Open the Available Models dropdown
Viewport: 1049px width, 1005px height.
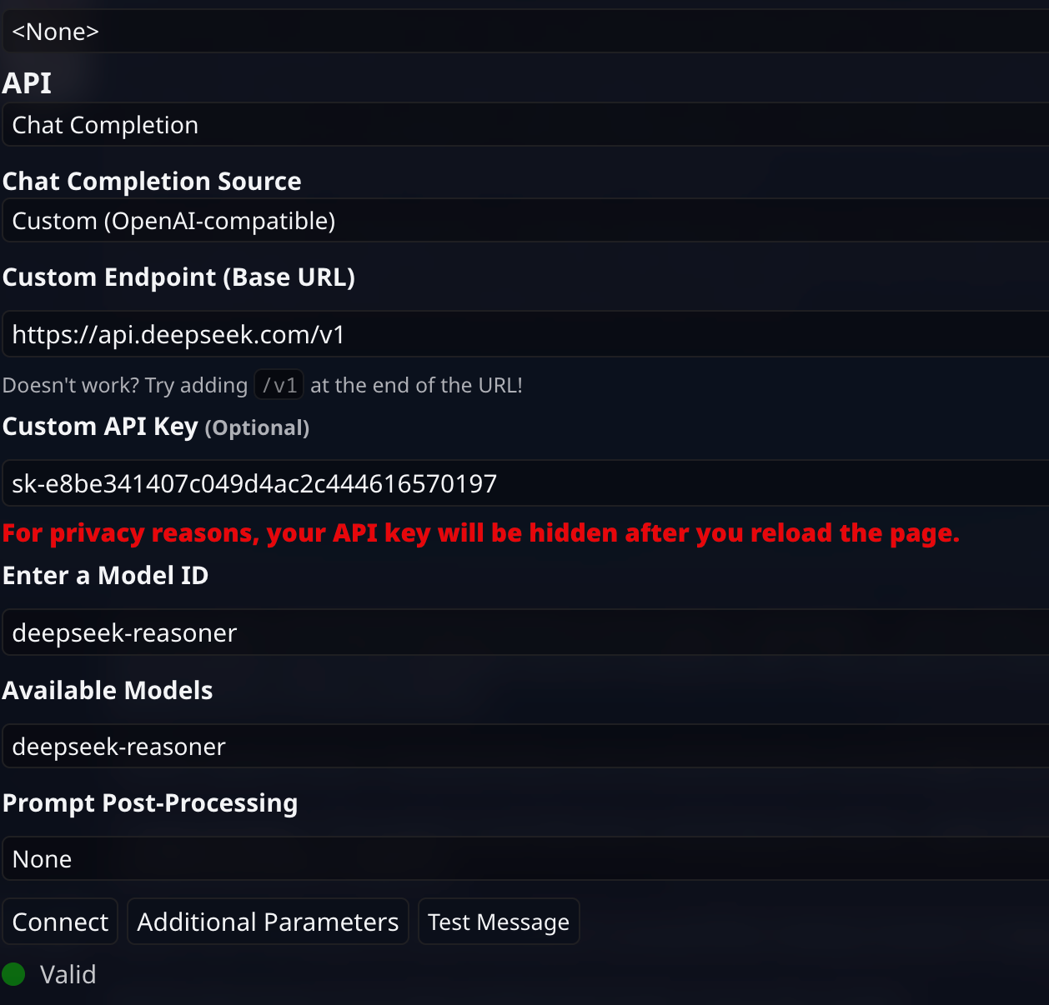click(x=525, y=746)
